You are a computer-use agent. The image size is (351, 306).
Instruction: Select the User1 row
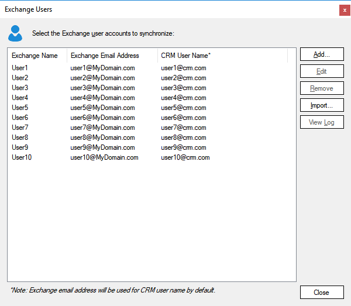[x=20, y=68]
